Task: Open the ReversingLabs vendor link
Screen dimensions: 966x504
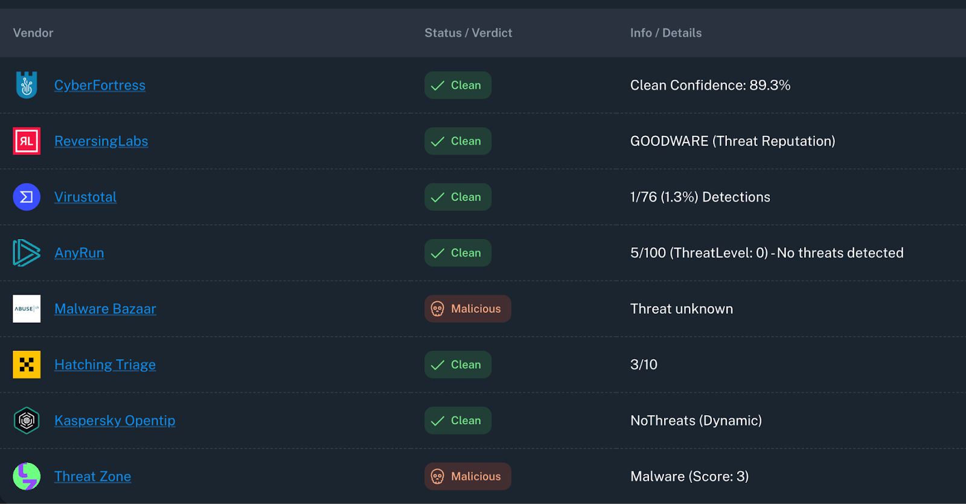Action: click(x=101, y=141)
